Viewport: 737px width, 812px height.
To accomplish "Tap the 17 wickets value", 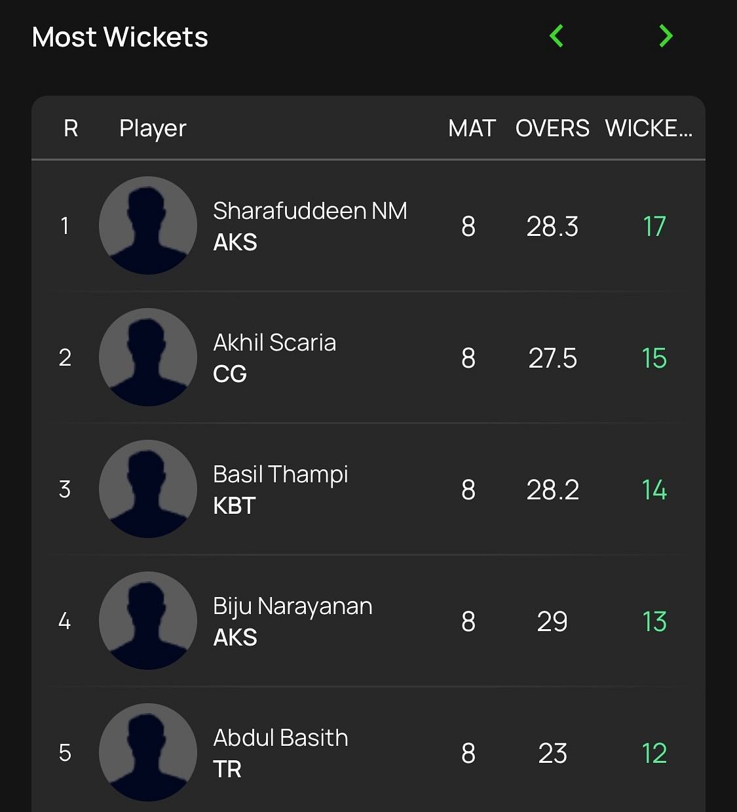I will point(654,227).
